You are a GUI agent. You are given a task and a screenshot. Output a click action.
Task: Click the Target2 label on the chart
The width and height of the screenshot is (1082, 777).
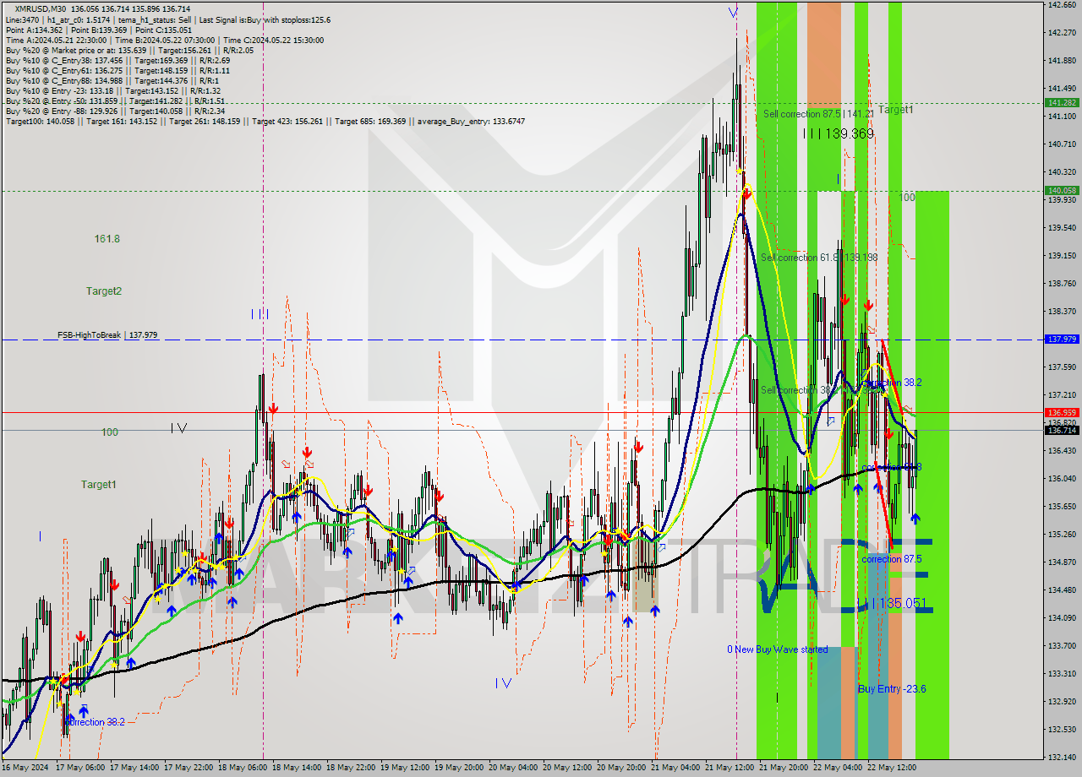point(103,291)
